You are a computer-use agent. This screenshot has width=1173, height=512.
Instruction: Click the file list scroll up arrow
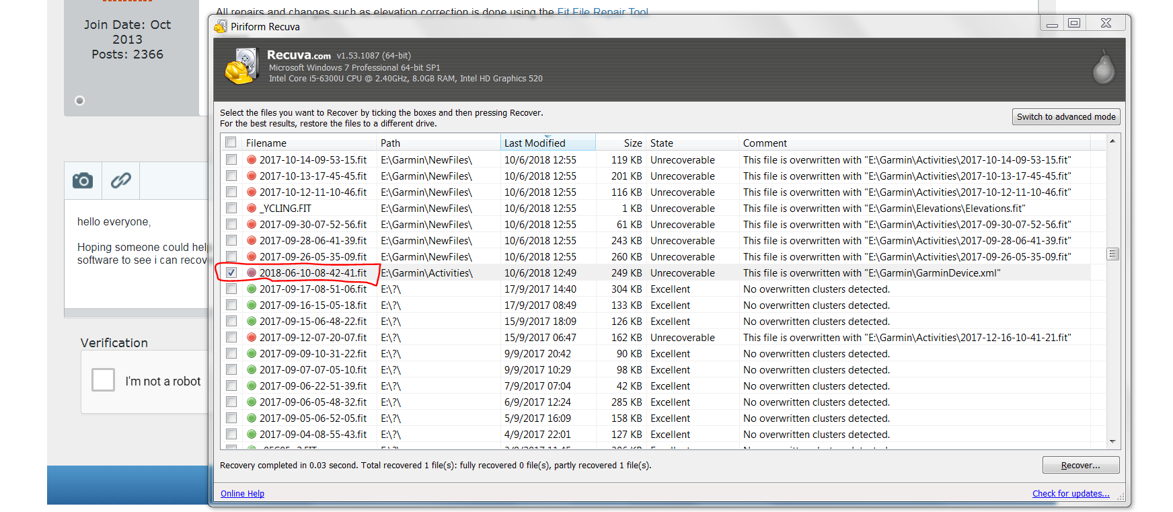pos(1112,141)
